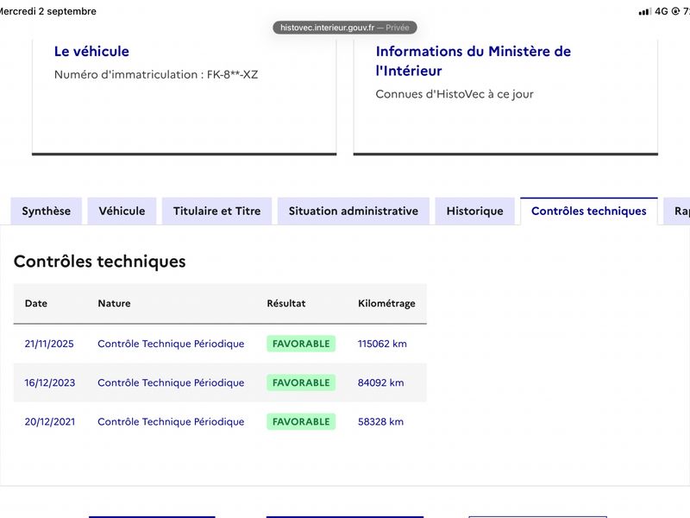Click the Le véhicule card heading
Screen dimensions: 690x518
pos(91,51)
